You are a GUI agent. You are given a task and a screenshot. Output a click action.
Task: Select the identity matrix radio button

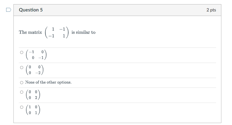(x=22, y=107)
